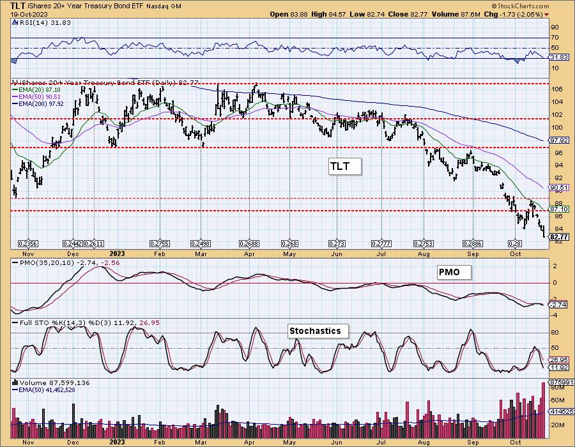Click the 97.92 price tag on right axis
This screenshot has width=575, height=447.
[x=560, y=140]
